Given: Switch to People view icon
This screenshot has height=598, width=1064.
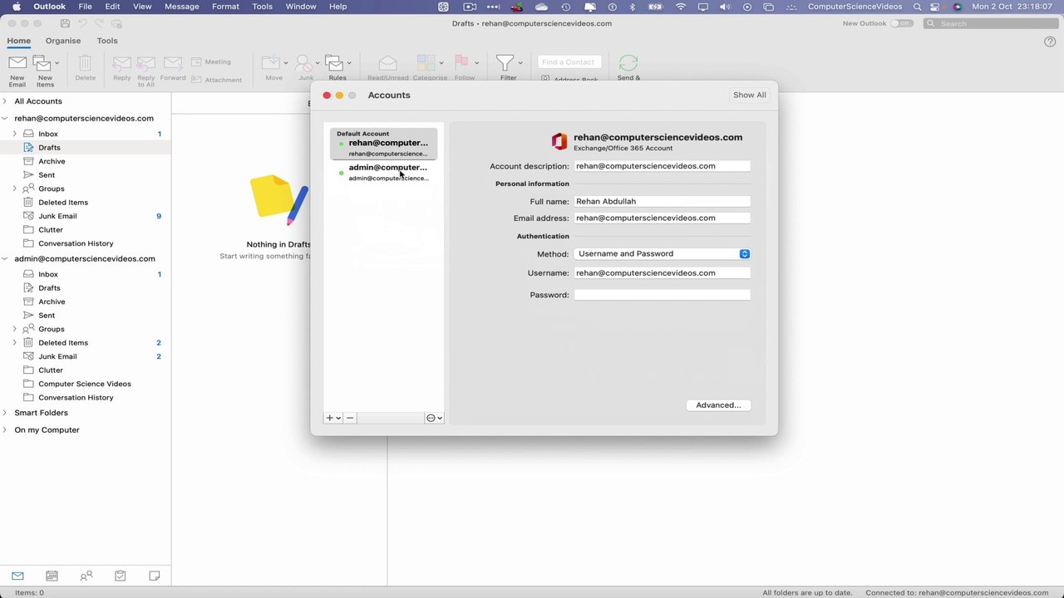Looking at the screenshot, I should pos(86,576).
